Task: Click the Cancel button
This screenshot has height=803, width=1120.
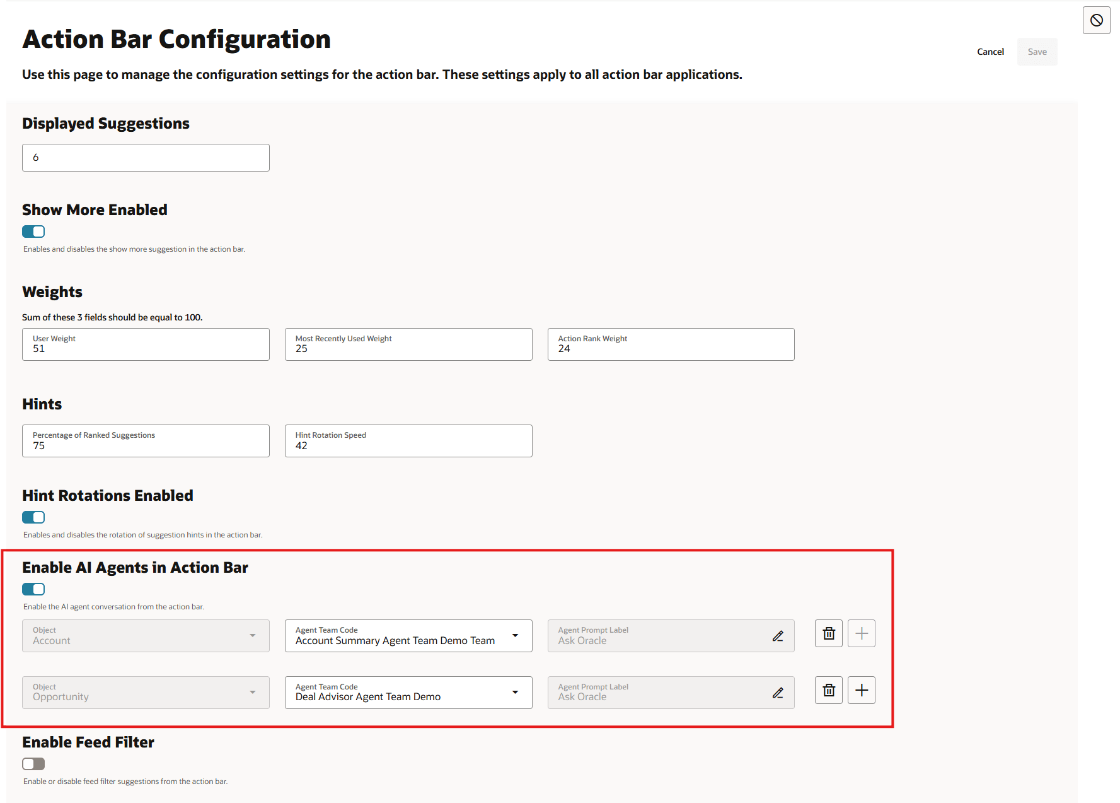Action: (x=990, y=52)
